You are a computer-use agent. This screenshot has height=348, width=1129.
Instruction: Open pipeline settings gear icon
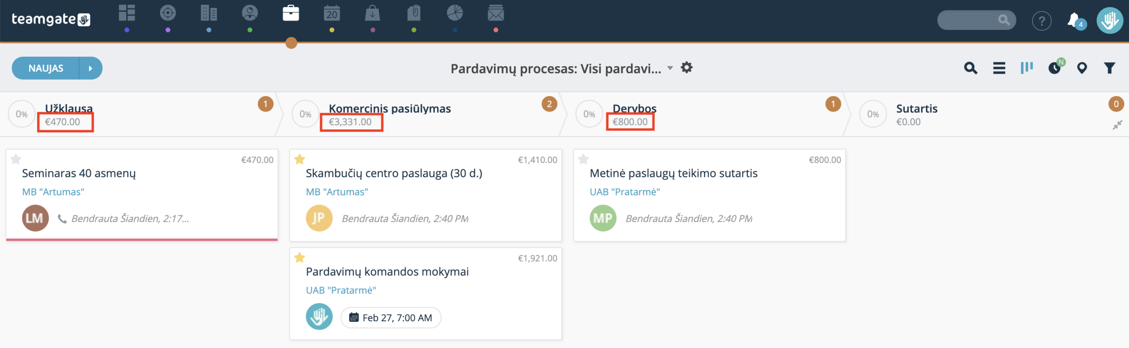coord(687,67)
